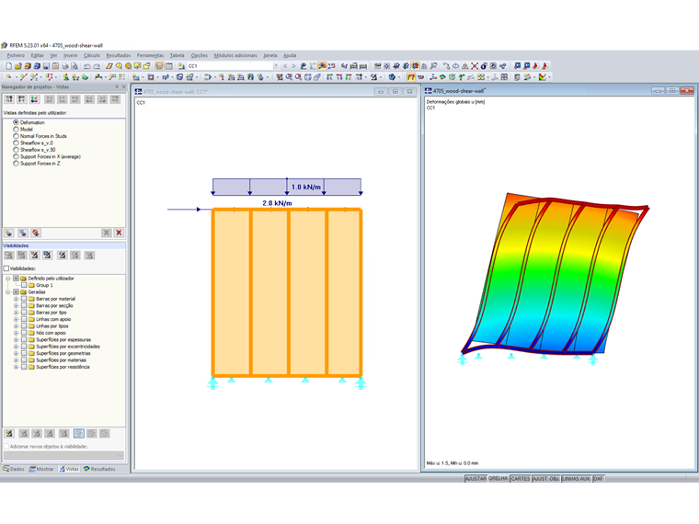This screenshot has height=524, width=699.
Task: Click the red X delete results icon
Action: (x=475, y=66)
